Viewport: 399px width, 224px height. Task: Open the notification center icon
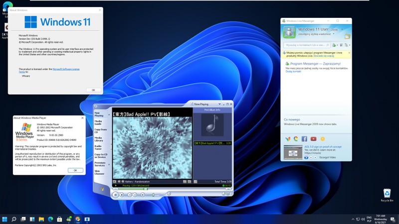[393, 220]
